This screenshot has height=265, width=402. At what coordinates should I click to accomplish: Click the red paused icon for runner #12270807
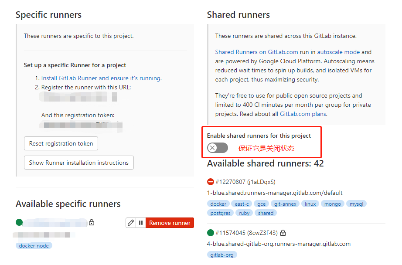pyautogui.click(x=211, y=182)
